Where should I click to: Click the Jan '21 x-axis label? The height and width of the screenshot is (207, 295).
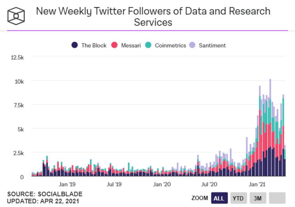pos(258,184)
